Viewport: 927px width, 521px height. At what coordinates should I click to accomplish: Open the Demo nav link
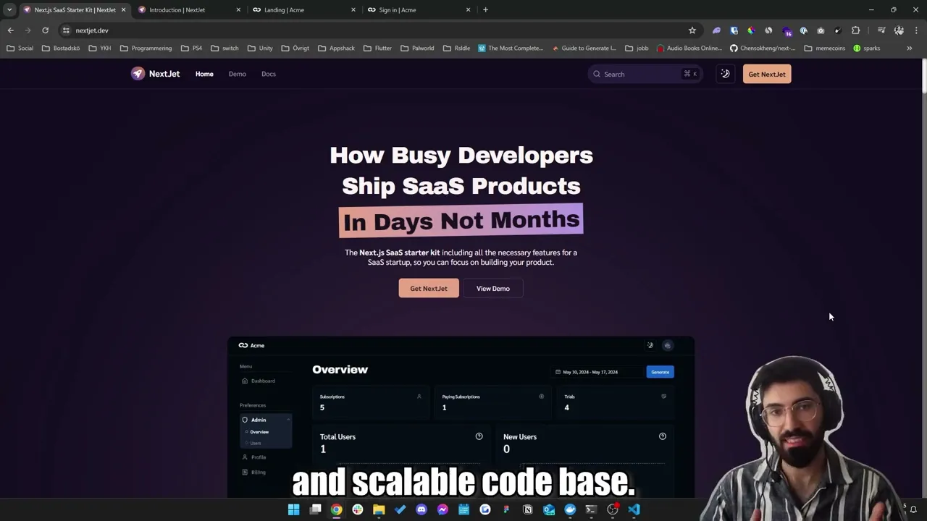tap(238, 74)
